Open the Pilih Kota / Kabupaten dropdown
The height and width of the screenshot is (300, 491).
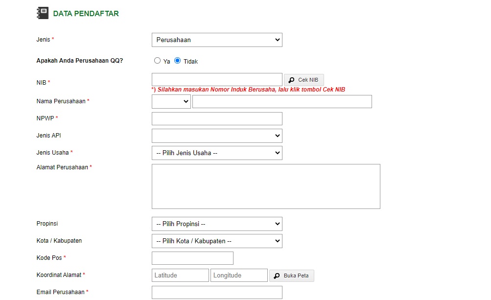click(x=217, y=241)
